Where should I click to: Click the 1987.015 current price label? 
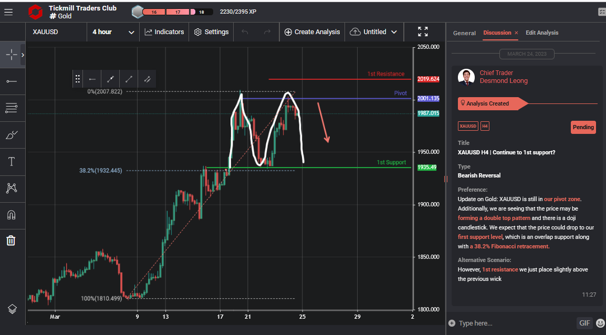click(428, 113)
